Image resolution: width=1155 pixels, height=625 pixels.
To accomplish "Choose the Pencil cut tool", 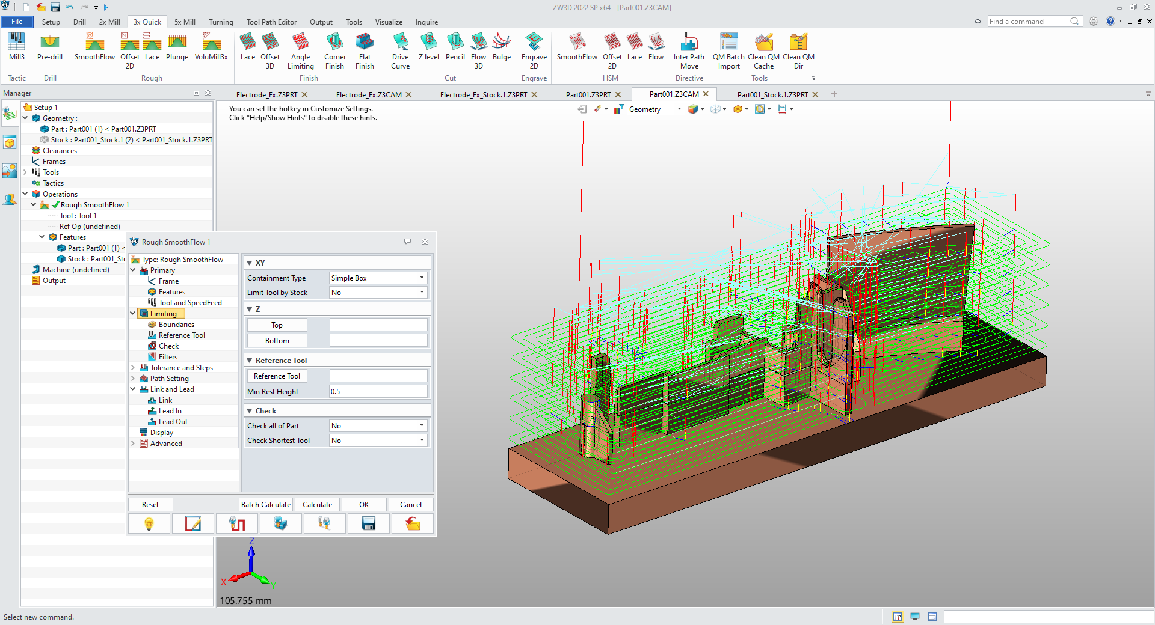I will [x=455, y=47].
